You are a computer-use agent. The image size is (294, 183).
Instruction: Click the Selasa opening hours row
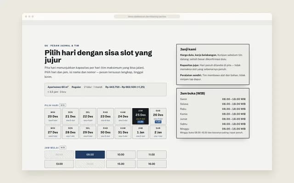click(x=213, y=104)
